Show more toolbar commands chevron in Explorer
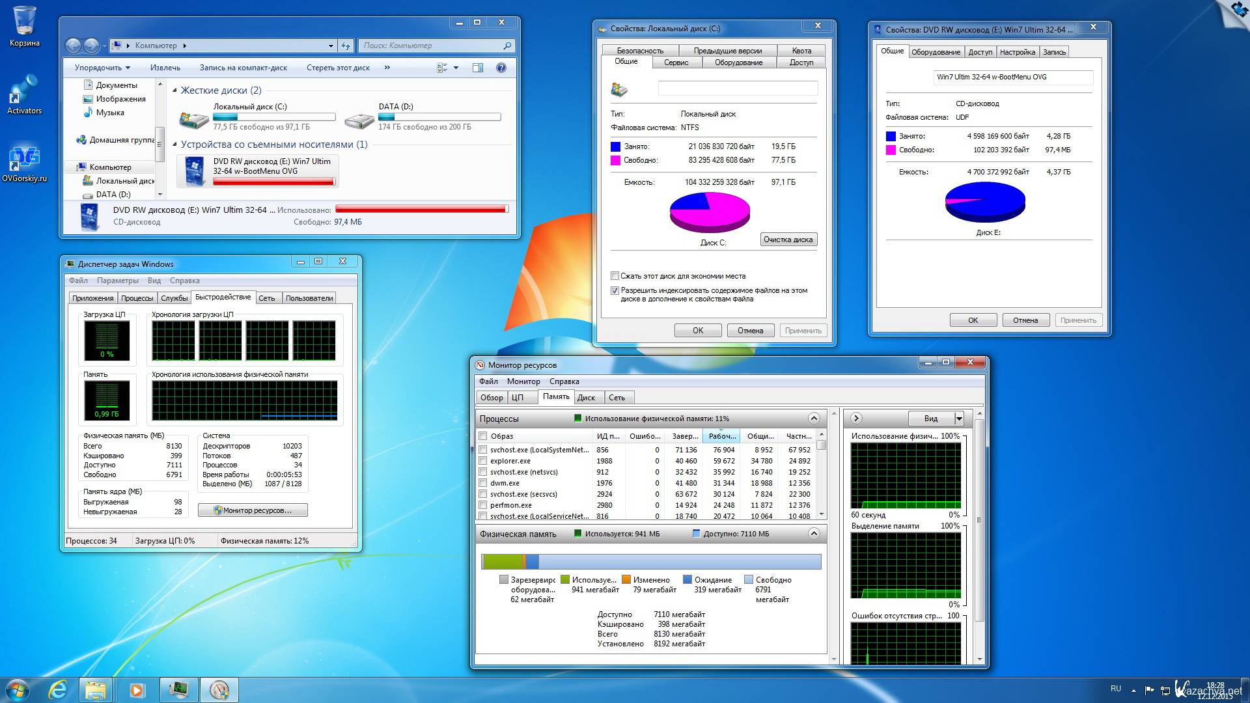 tap(387, 68)
